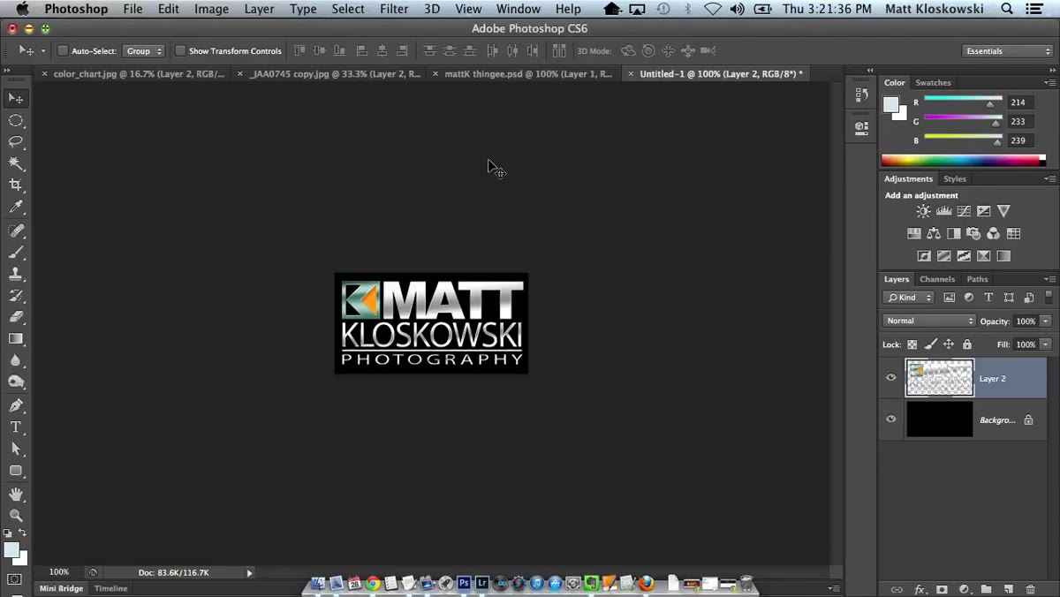Open the Layer menu
This screenshot has height=597, width=1060.
pos(259,9)
